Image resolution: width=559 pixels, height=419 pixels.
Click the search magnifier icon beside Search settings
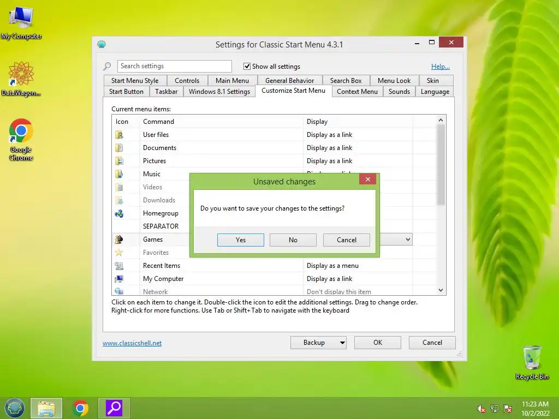point(107,66)
